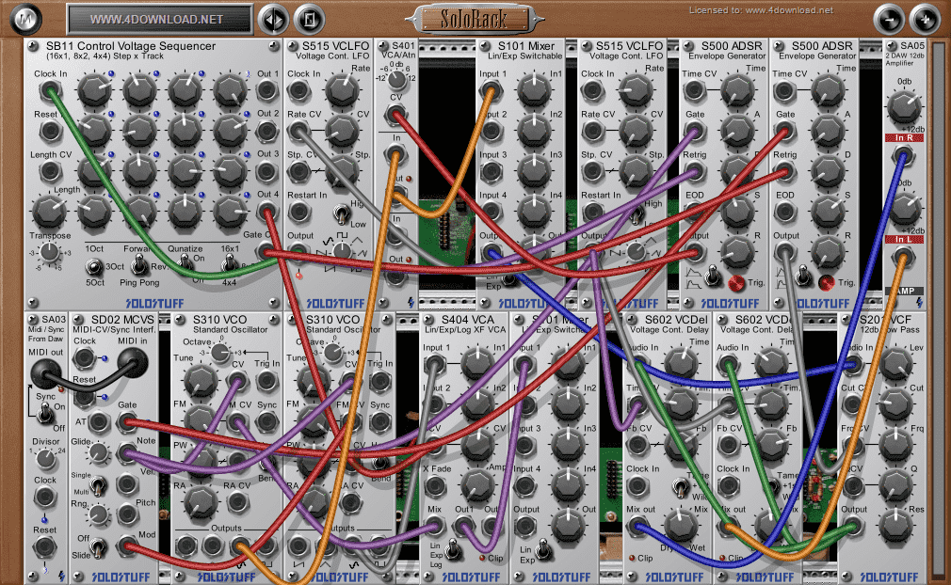This screenshot has width=951, height=585.
Task: Click the S201 VCF Output jack
Action: 853,527
